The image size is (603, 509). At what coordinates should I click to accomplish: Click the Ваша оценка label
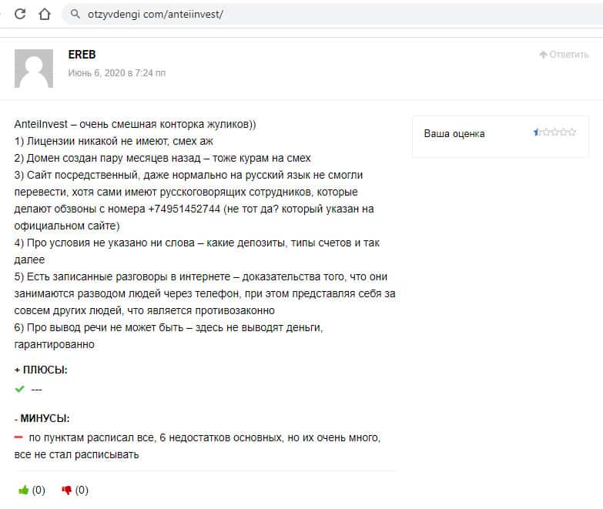click(x=454, y=133)
